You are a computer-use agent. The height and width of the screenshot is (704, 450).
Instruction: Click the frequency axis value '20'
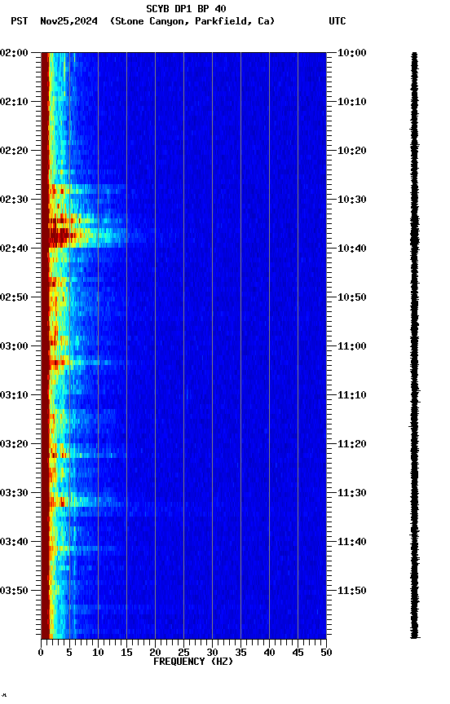click(x=155, y=653)
